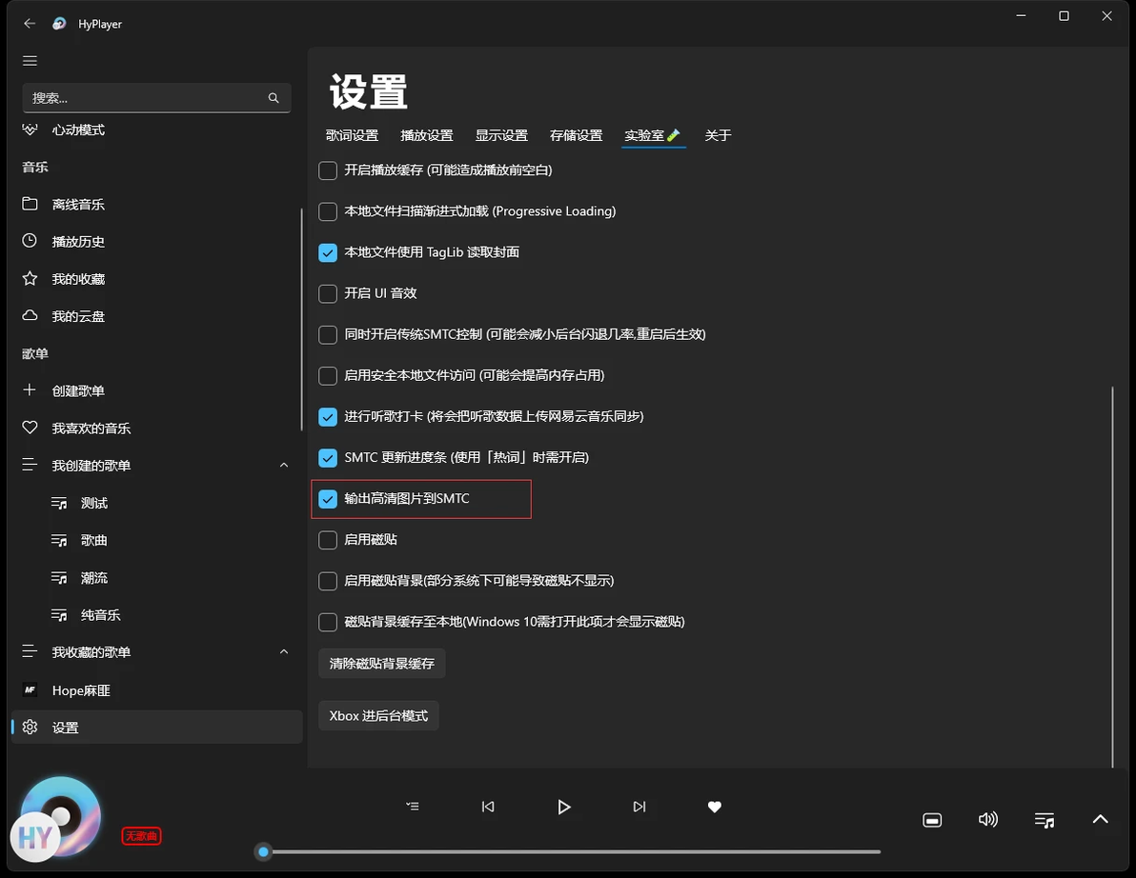This screenshot has height=878, width=1136.
Task: Uncheck 本地文件使用 TagLib 读取封面
Action: pyautogui.click(x=328, y=252)
